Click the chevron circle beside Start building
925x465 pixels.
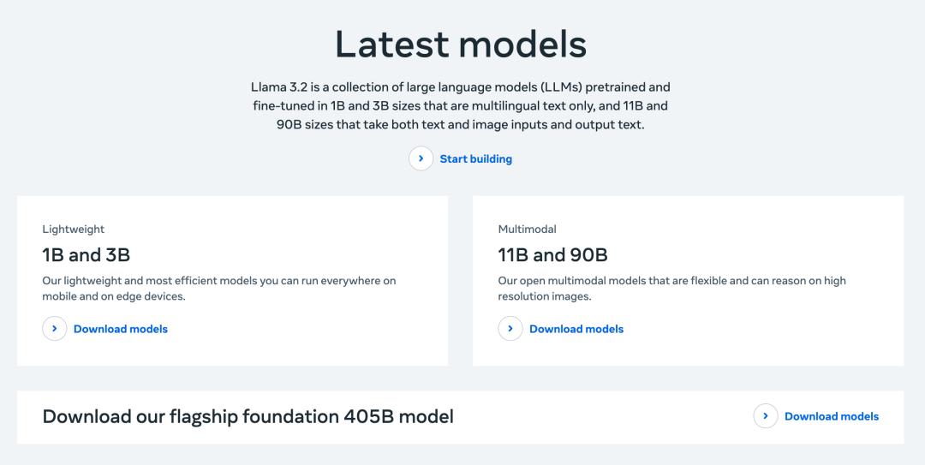coord(421,158)
